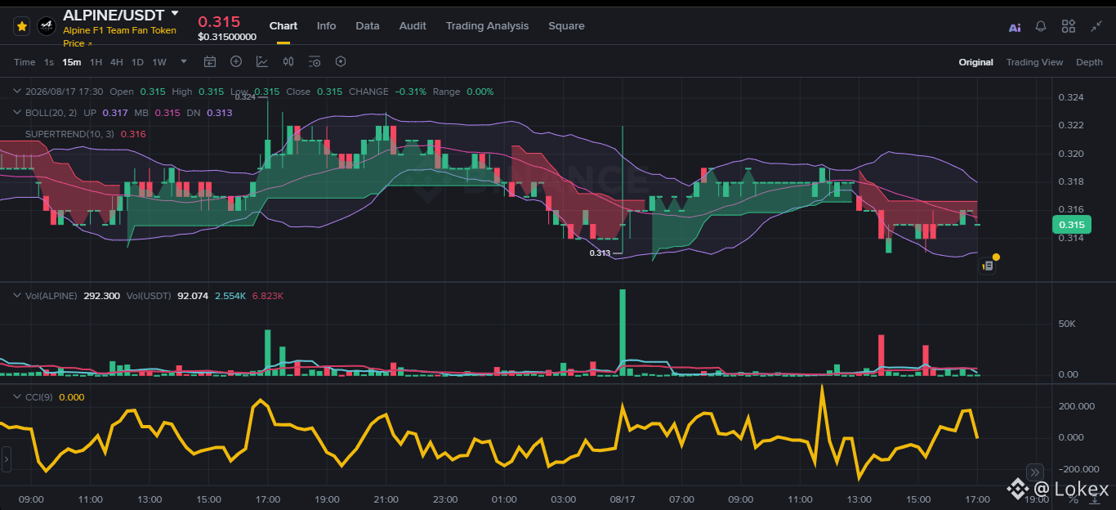Screen dimensions: 1116x510
Task: Open the candlestick chart style icon
Action: 288,61
